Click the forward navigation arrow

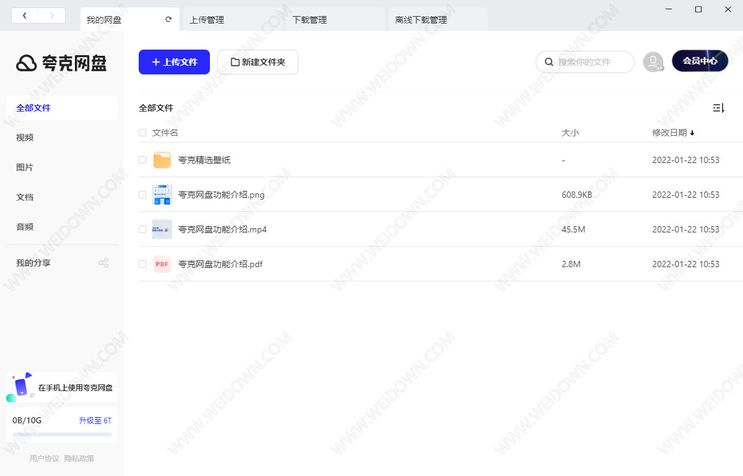pos(52,15)
